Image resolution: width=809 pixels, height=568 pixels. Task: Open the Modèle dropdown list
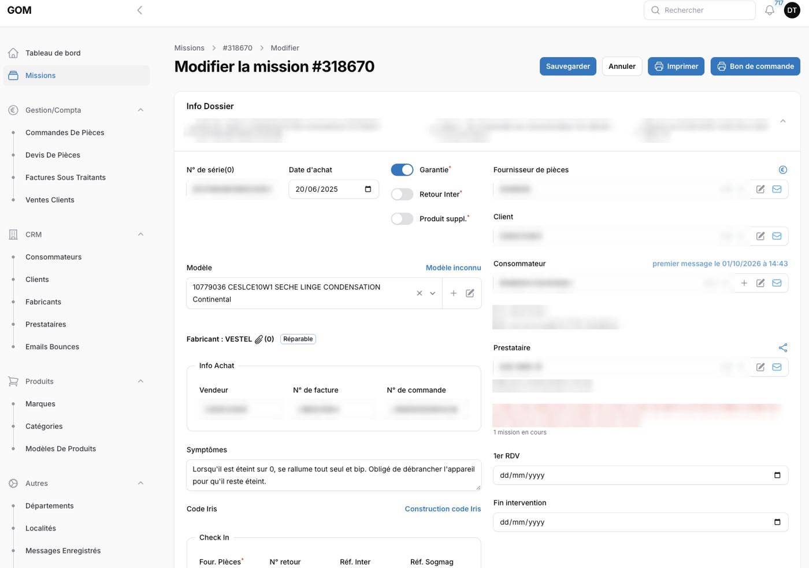tap(432, 294)
